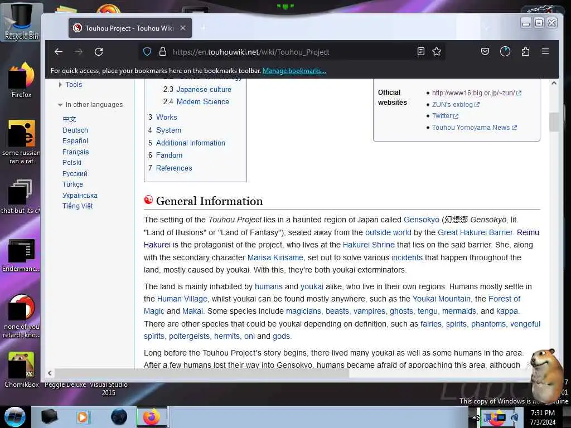The image size is (571, 428).
Task: Open the Touhou Yomoyama News link
Action: 474,128
